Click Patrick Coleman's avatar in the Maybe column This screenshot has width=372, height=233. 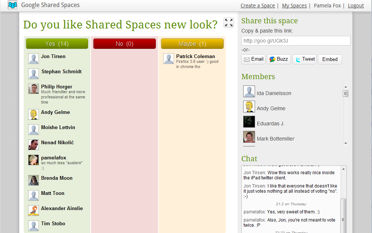tap(168, 58)
